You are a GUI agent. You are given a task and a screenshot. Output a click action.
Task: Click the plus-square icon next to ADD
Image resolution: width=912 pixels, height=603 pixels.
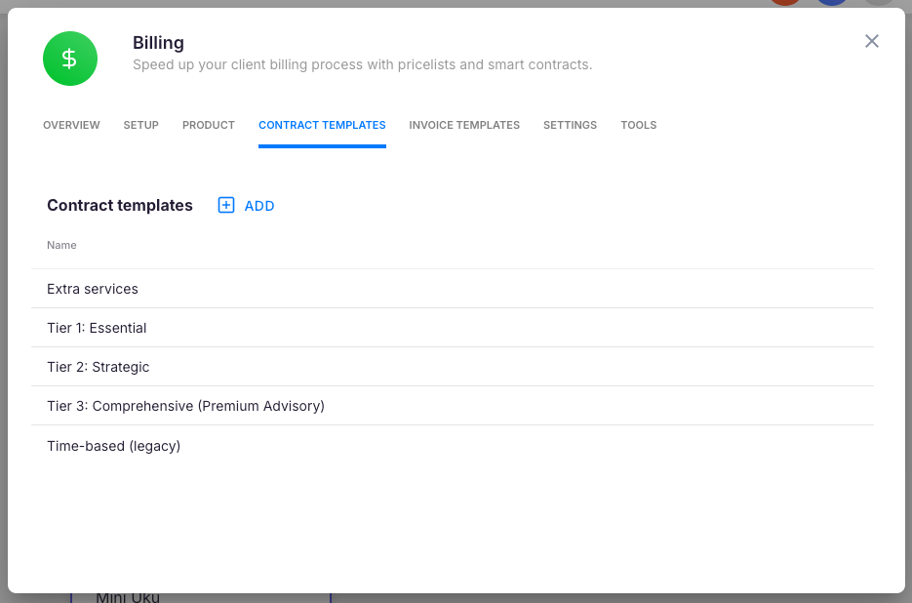pyautogui.click(x=226, y=205)
